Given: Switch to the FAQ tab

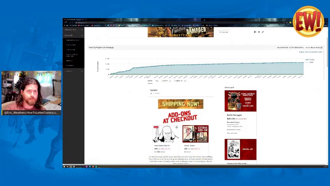Looking at the screenshot, I should pos(157,81).
